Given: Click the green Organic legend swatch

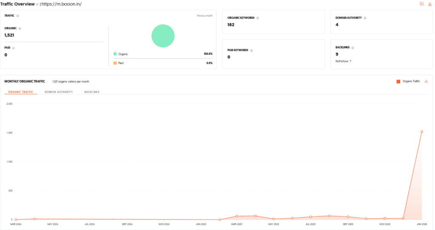Looking at the screenshot, I should pos(115,54).
